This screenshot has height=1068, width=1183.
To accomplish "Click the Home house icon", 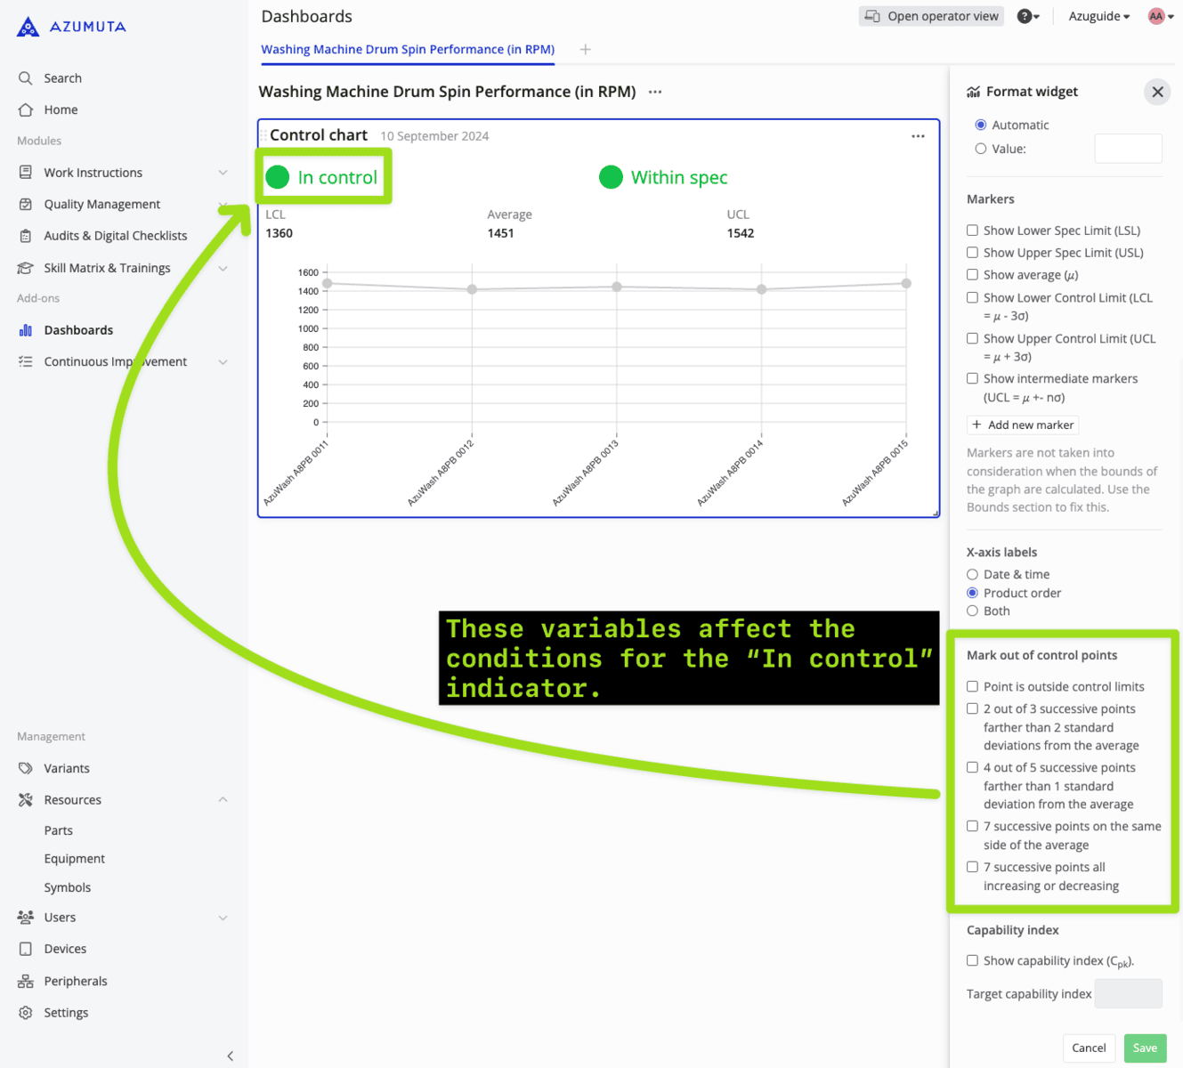I will 26,109.
